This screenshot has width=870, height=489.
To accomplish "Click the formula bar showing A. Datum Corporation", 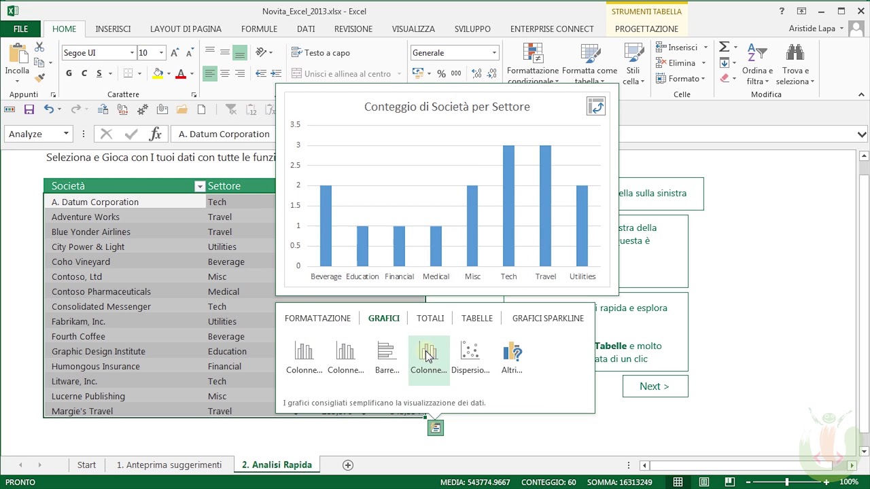I will pos(512,134).
